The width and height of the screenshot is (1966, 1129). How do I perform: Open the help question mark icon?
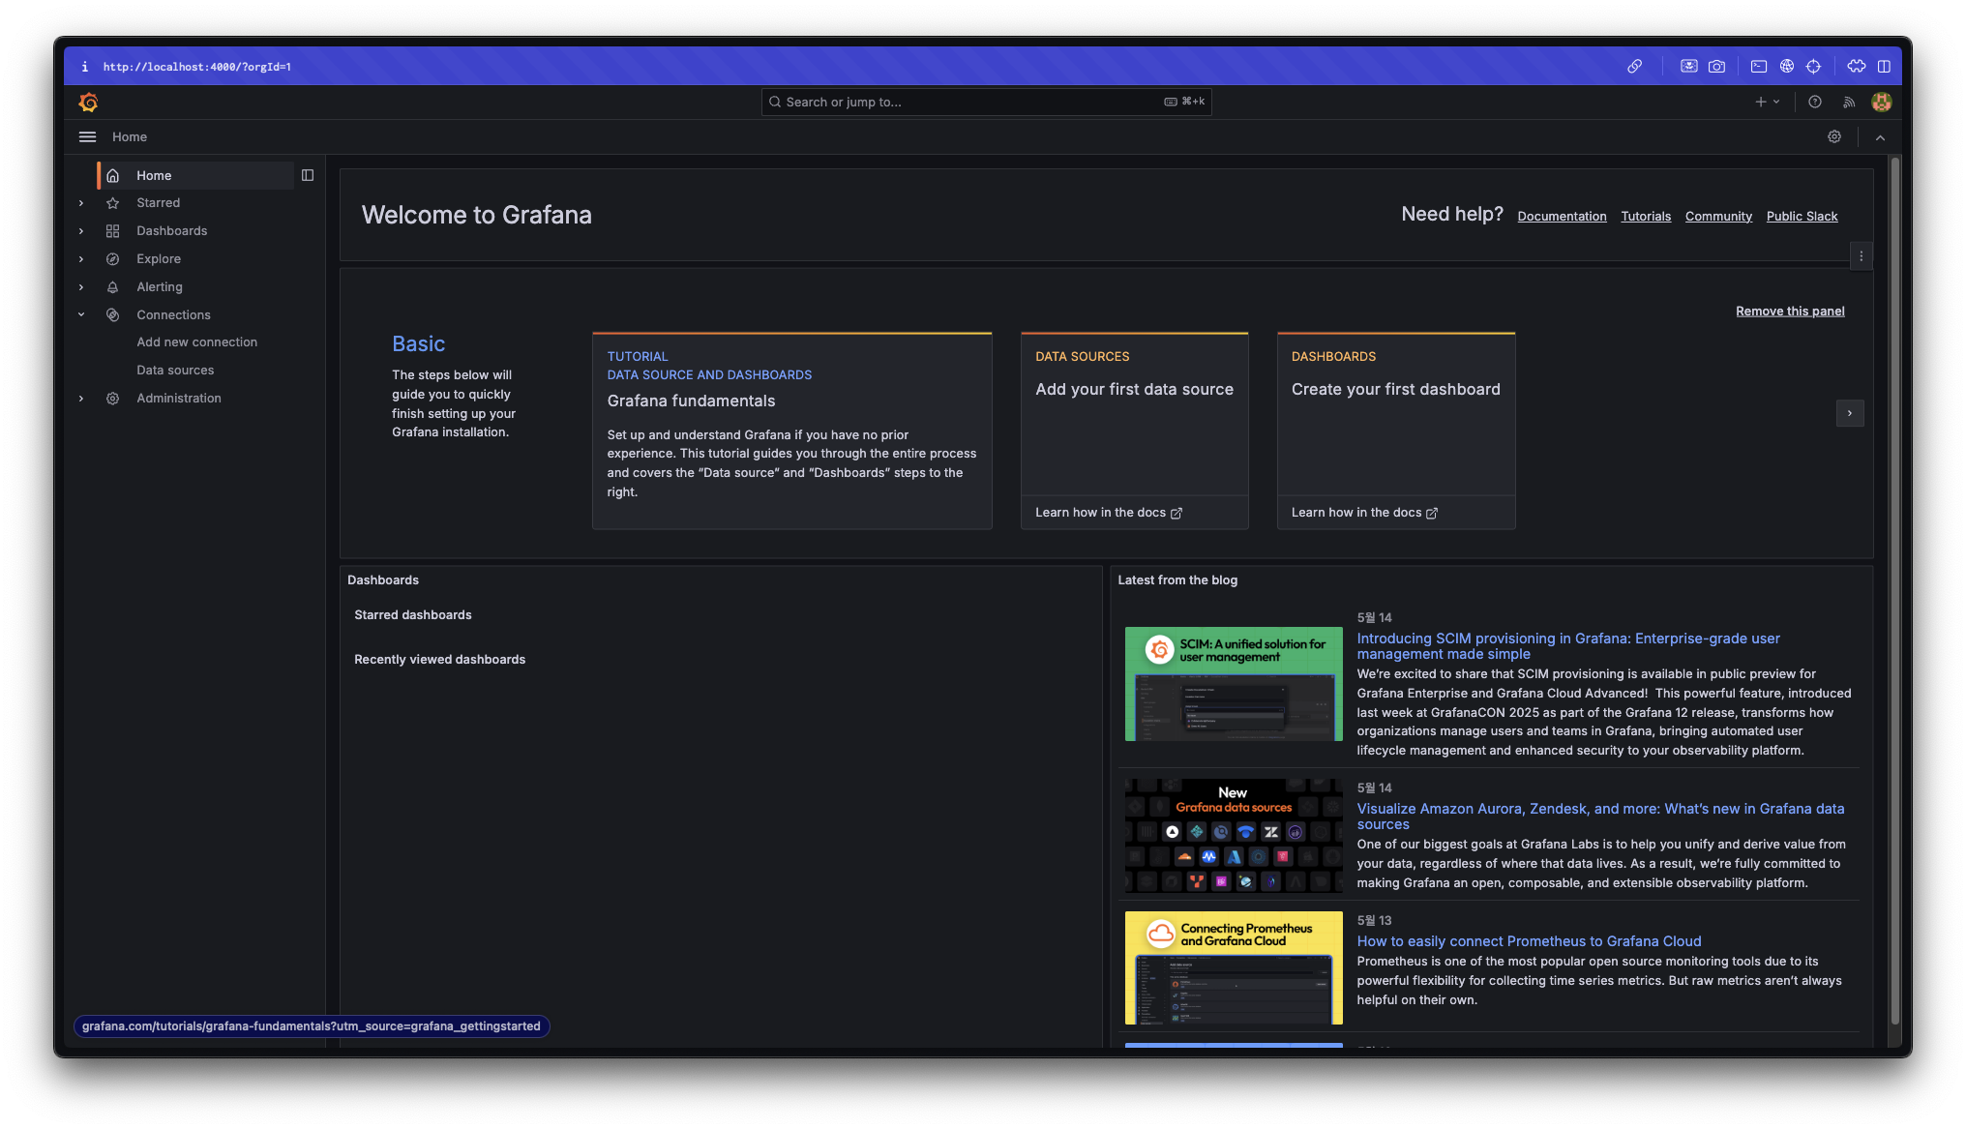1815,102
